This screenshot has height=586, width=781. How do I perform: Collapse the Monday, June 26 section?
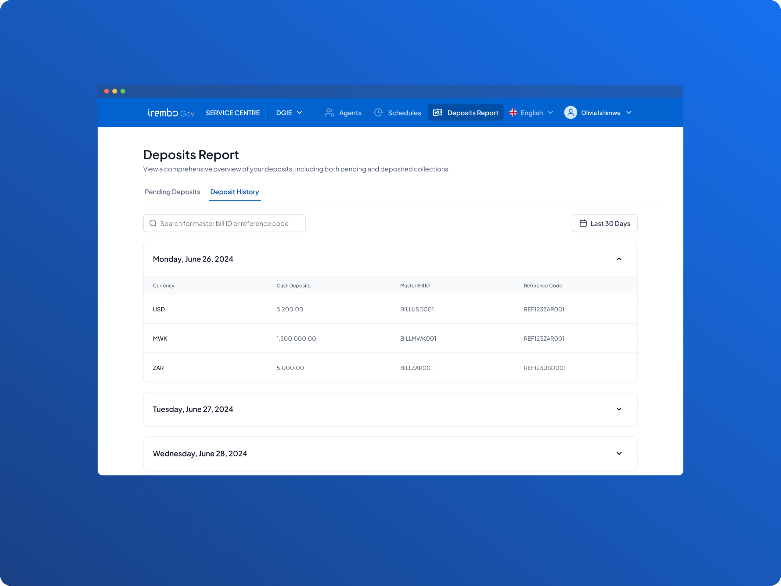click(x=619, y=259)
